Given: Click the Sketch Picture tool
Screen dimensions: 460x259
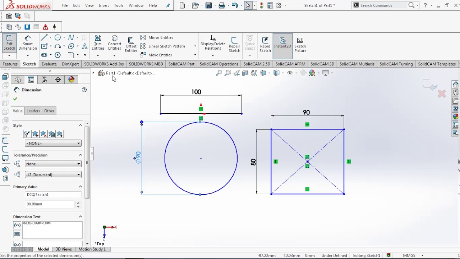Looking at the screenshot, I should (300, 45).
